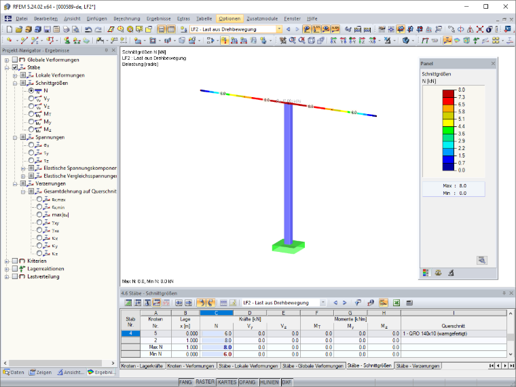Click the new node icon in second toolbar
The height and width of the screenshot is (387, 516).
click(10, 41)
